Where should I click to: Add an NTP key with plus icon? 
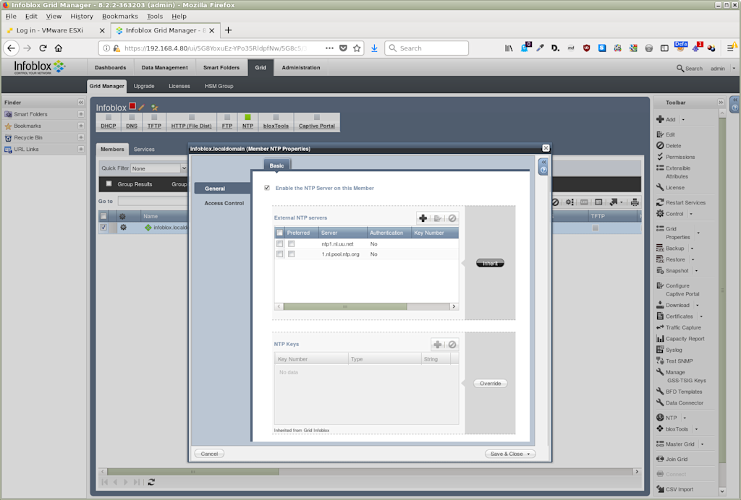438,345
